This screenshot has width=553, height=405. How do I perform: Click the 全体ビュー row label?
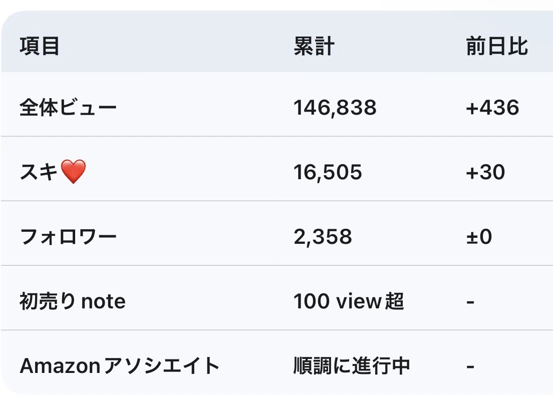[68, 107]
